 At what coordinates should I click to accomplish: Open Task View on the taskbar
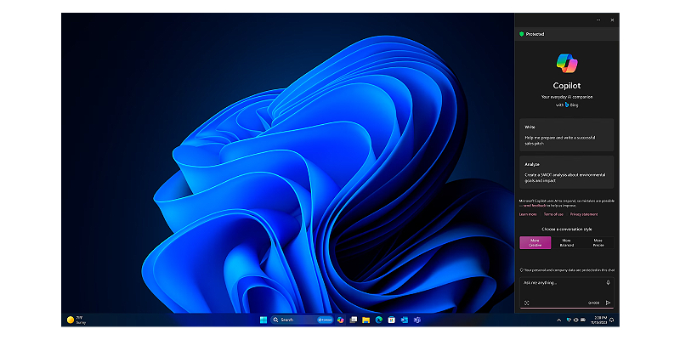[354, 320]
